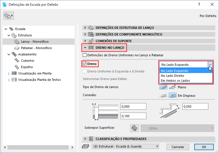Viewport: 219px width, 153px height.
Task: Select Visualização Planta de Tectos in the tree
Action: click(x=39, y=80)
